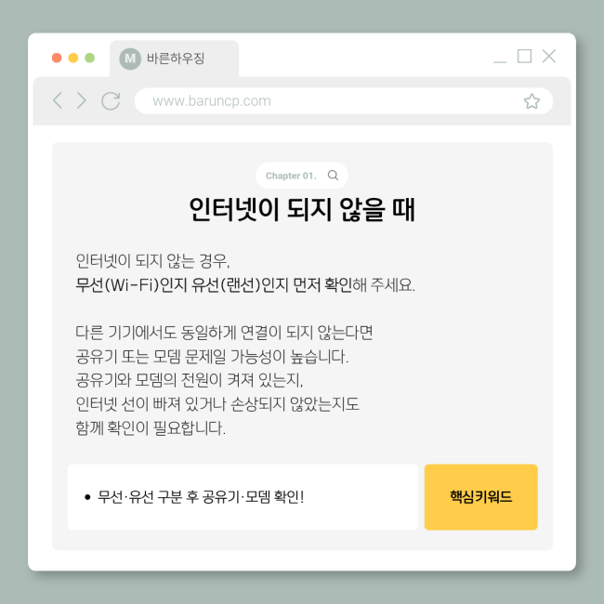The image size is (604, 604).
Task: Click the yellow traffic-light dot
Action: click(x=73, y=58)
